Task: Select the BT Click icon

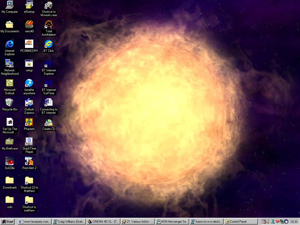Action: click(49, 45)
